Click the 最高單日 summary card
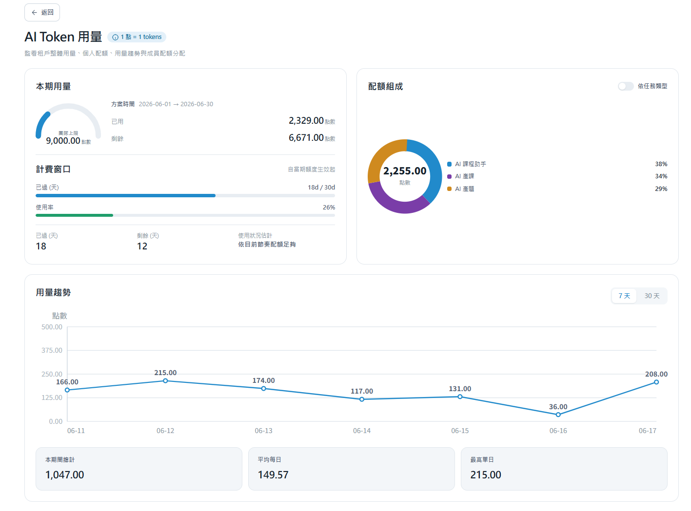The image size is (691, 511). 564,469
